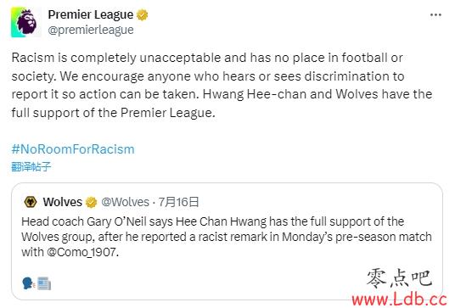Click the www.Ldb.cc watermark link
The width and height of the screenshot is (455, 308).
pos(400,300)
